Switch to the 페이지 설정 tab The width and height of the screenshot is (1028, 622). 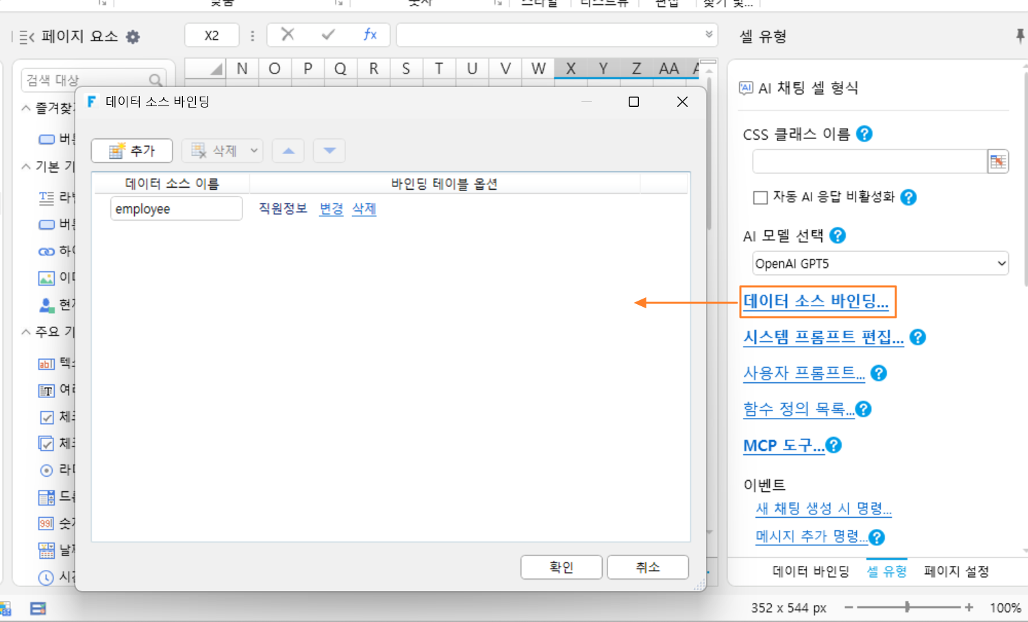[956, 571]
